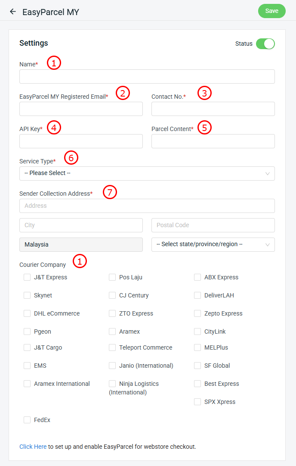This screenshot has height=466, width=296.
Task: Click the Name input field
Action: click(147, 76)
